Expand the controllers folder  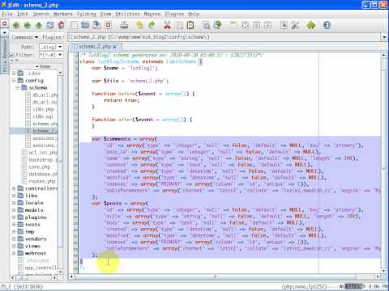coord(14,188)
